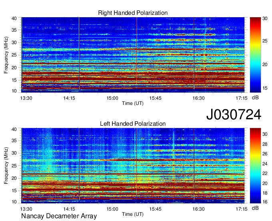Click inside the Left Handed Polarization spectrogram
This screenshot has height=221, width=272.
click(133, 166)
